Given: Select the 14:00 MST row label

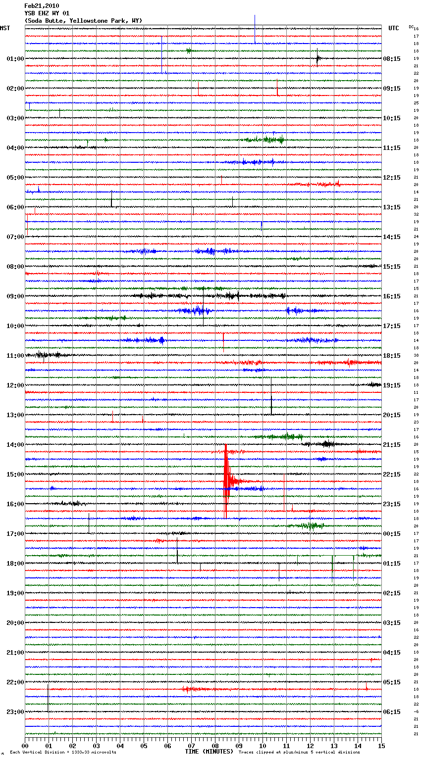Looking at the screenshot, I should click(15, 445).
